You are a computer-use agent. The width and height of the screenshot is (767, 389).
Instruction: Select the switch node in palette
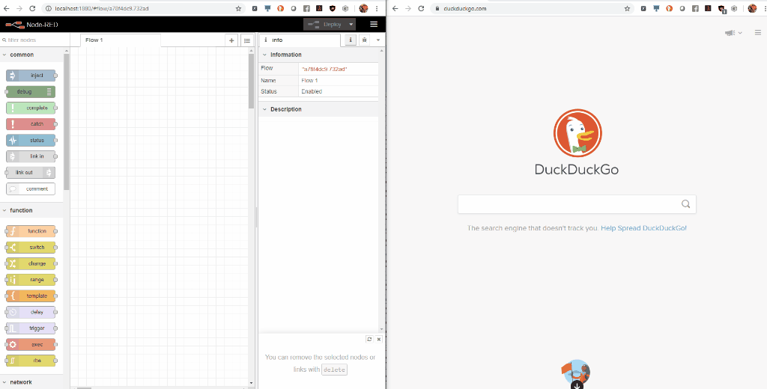(x=31, y=248)
